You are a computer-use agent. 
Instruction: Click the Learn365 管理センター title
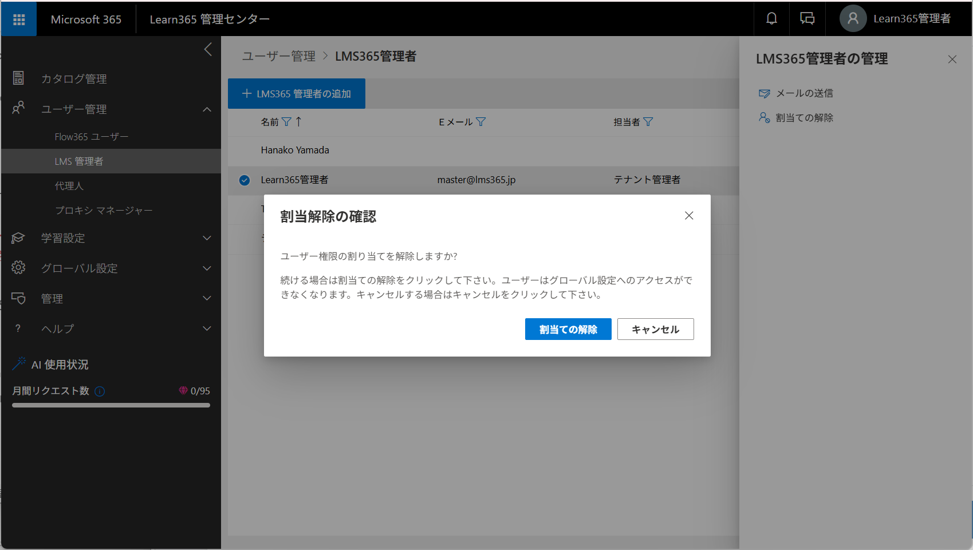(x=210, y=19)
